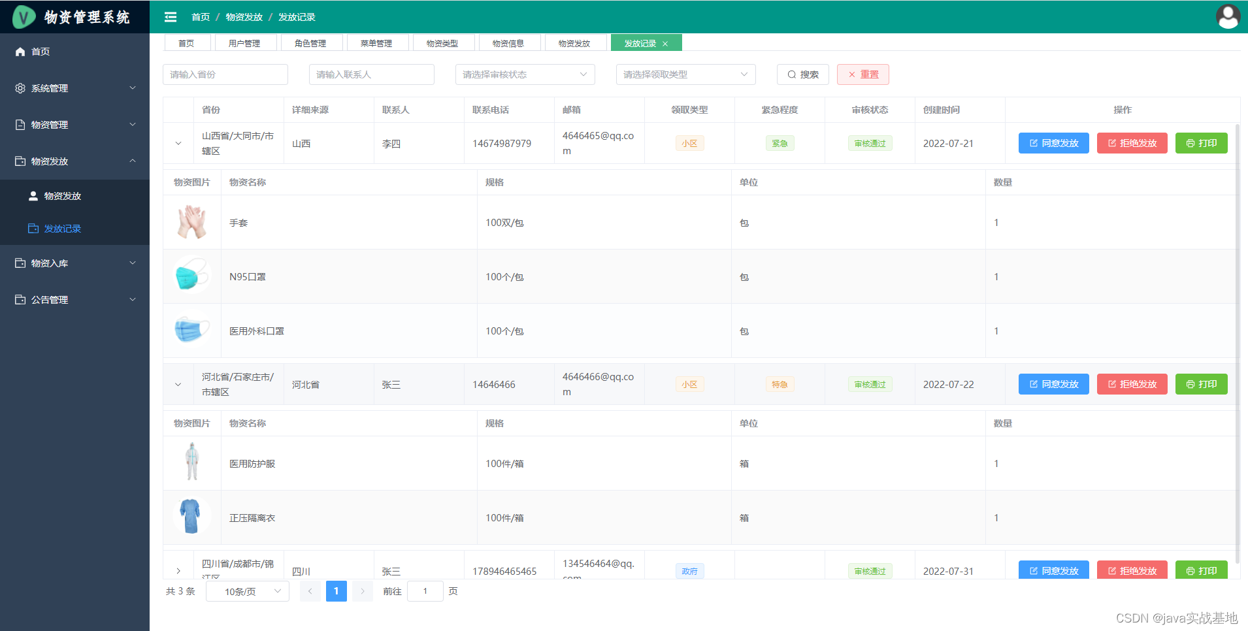Switch to the 物资发放 tab
The width and height of the screenshot is (1248, 631).
(575, 43)
